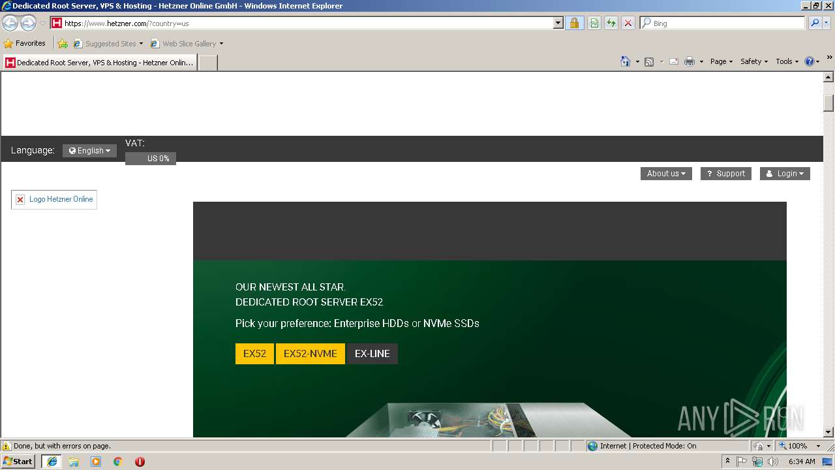
Task: Open a new blank tab
Action: (207, 63)
